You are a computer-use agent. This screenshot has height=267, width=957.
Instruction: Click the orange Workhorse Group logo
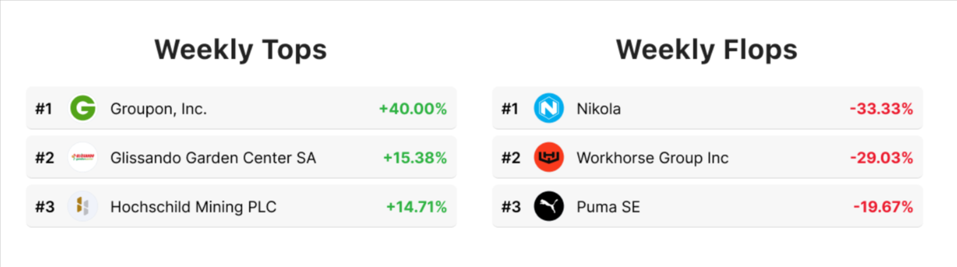click(549, 157)
